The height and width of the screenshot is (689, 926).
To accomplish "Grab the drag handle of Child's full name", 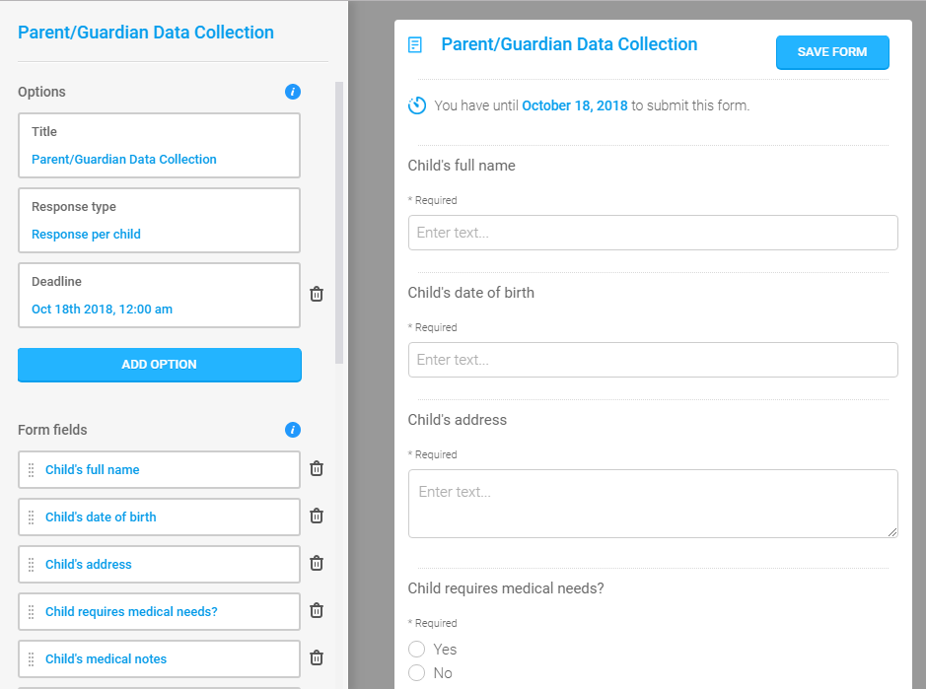I will click(32, 470).
